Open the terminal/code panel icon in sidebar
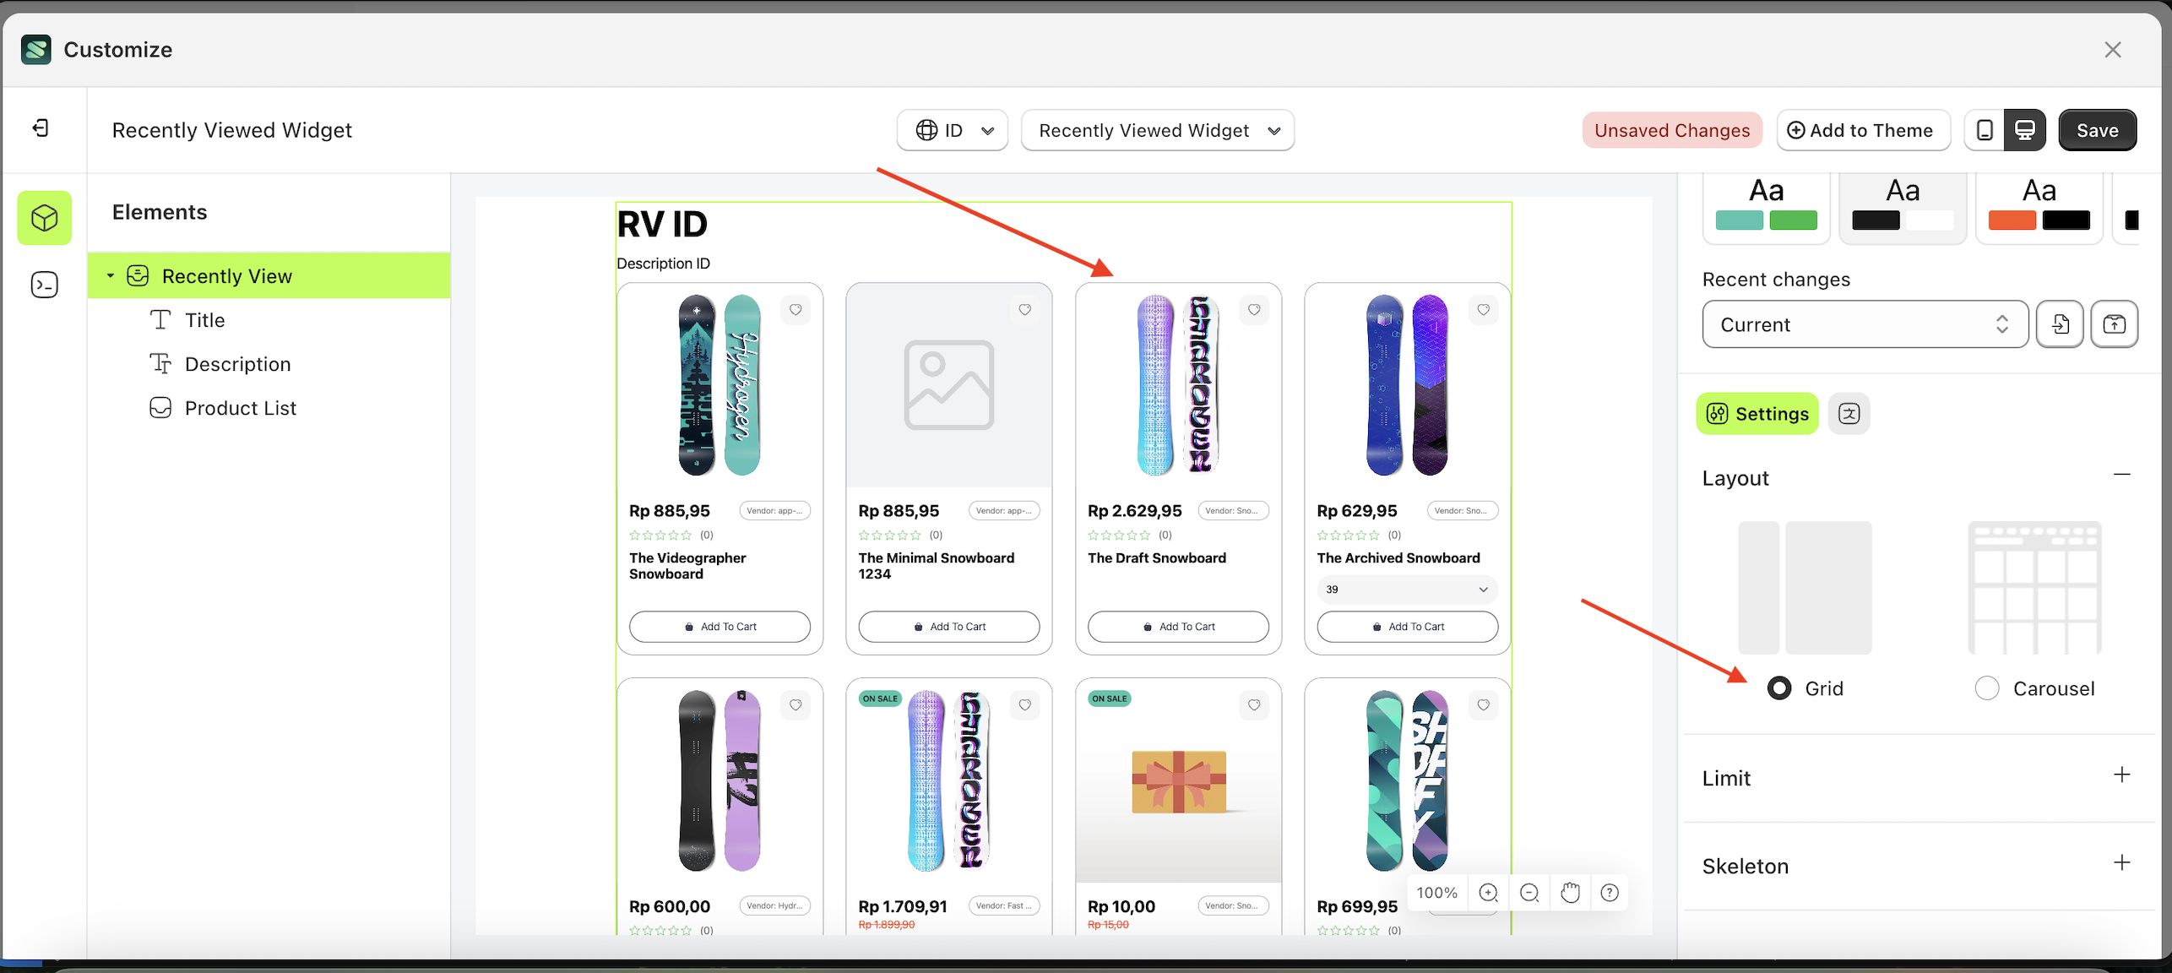Screen dimensions: 2172x973 44,285
